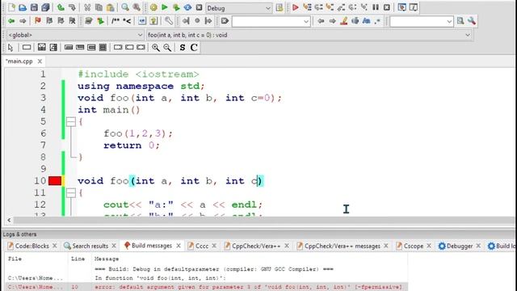This screenshot has height=291, width=517.
Task: Abort the current build
Action: click(199, 7)
